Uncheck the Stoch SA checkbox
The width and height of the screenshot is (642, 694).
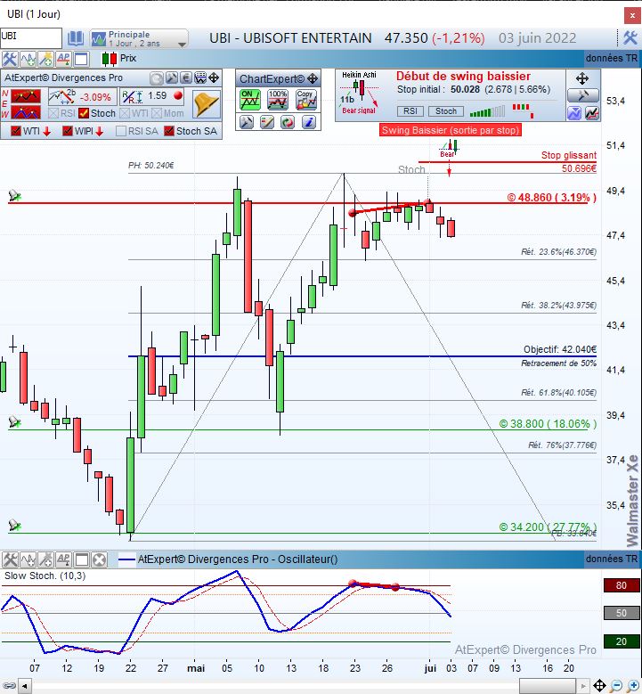pyautogui.click(x=168, y=131)
